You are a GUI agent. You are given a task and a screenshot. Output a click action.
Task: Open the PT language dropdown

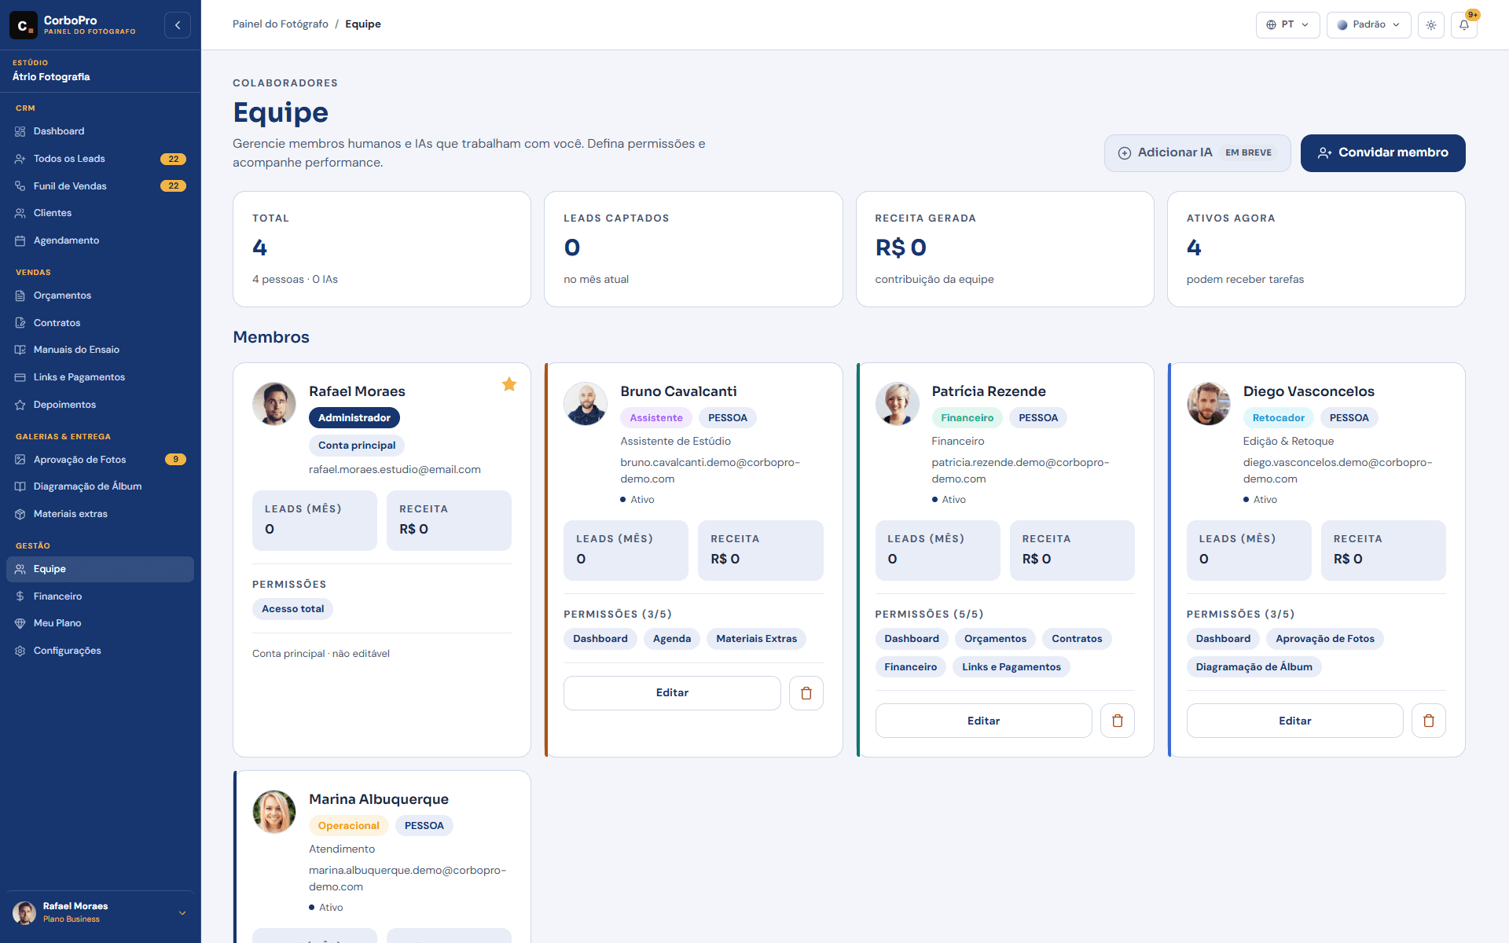point(1287,25)
